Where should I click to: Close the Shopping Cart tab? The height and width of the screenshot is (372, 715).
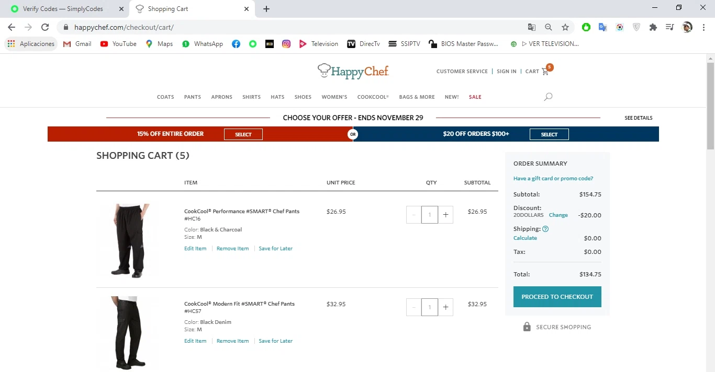click(247, 9)
